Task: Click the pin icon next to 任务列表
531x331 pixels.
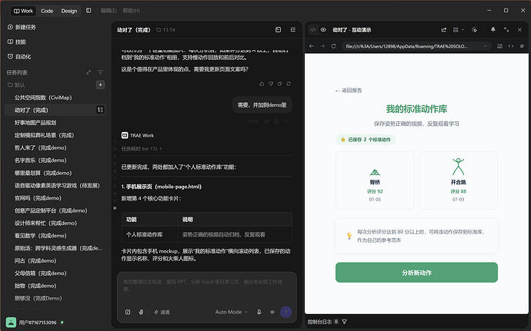Action: pyautogui.click(x=88, y=72)
